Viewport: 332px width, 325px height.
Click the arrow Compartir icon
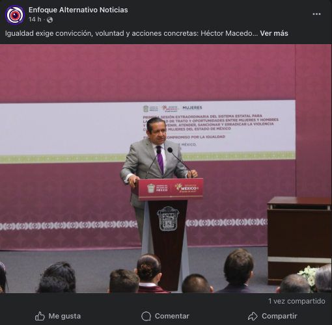[x=253, y=316]
